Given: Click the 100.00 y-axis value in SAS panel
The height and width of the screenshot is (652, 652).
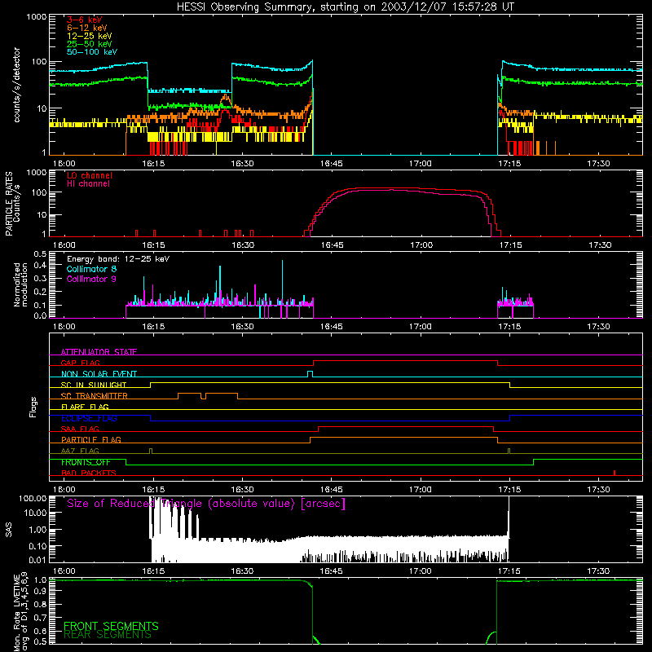Looking at the screenshot, I should click(33, 498).
